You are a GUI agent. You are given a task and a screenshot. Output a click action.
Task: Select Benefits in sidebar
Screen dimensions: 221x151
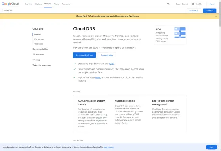[x=38, y=34]
